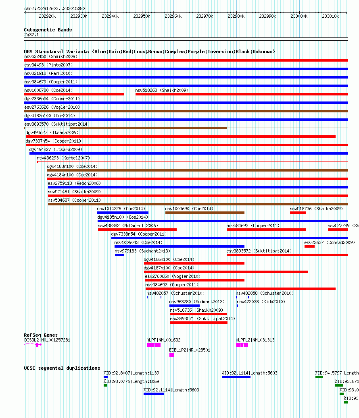359x418 pixels.
Task: Click the 232920k ruler position
Action: point(47,16)
